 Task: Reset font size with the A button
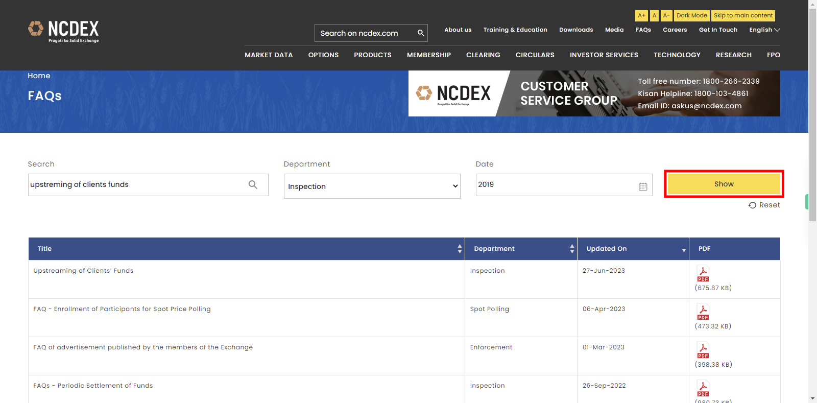point(654,16)
